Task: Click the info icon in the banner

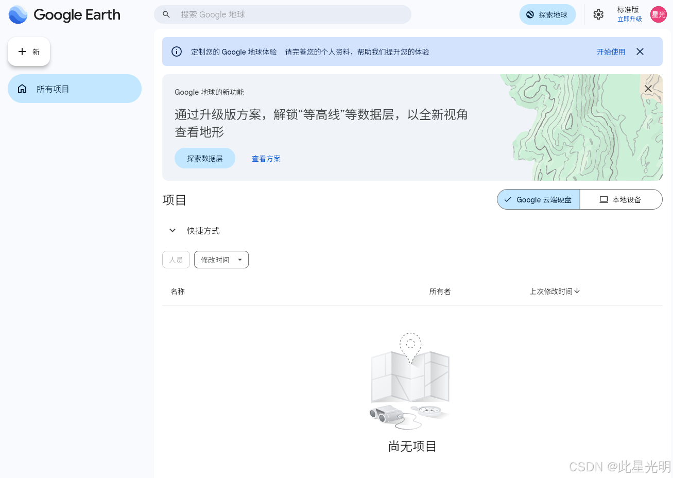Action: tap(177, 52)
